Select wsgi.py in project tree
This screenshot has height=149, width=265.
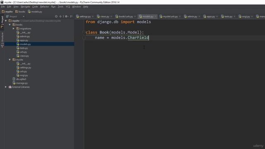(24, 75)
